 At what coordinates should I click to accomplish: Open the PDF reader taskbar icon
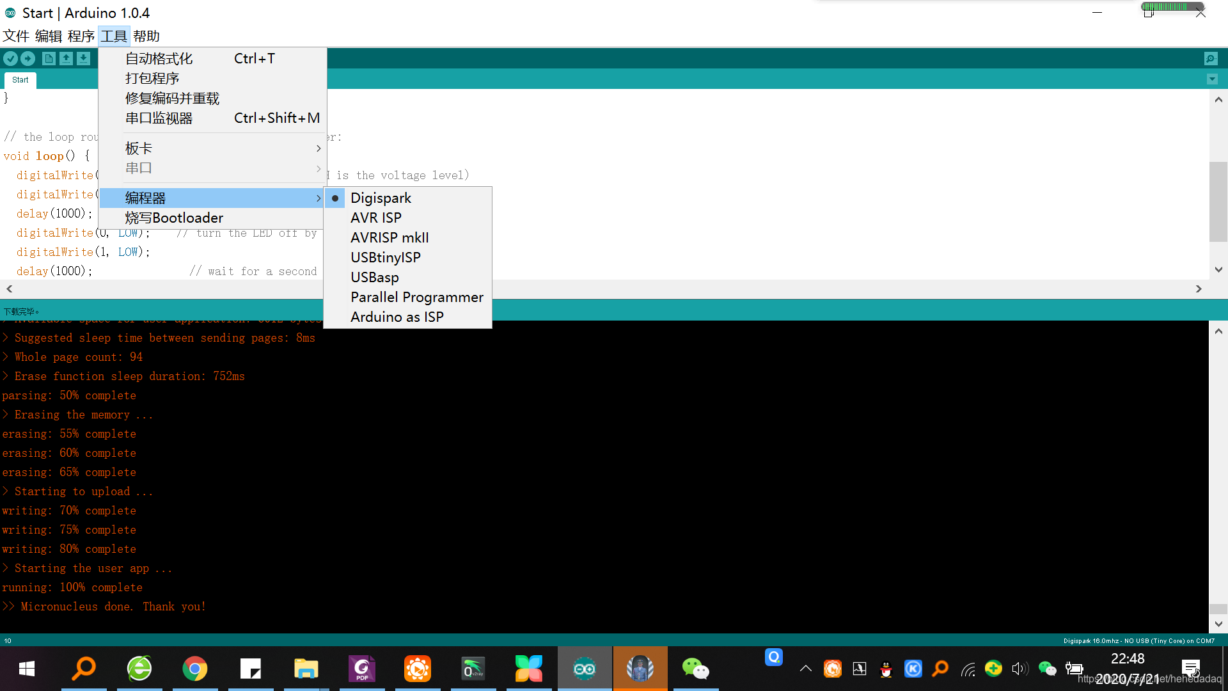pyautogui.click(x=361, y=669)
